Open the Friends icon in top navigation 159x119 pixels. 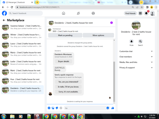click(x=78, y=13)
